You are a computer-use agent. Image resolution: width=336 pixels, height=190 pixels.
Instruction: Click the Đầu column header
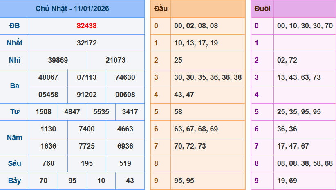160,9
